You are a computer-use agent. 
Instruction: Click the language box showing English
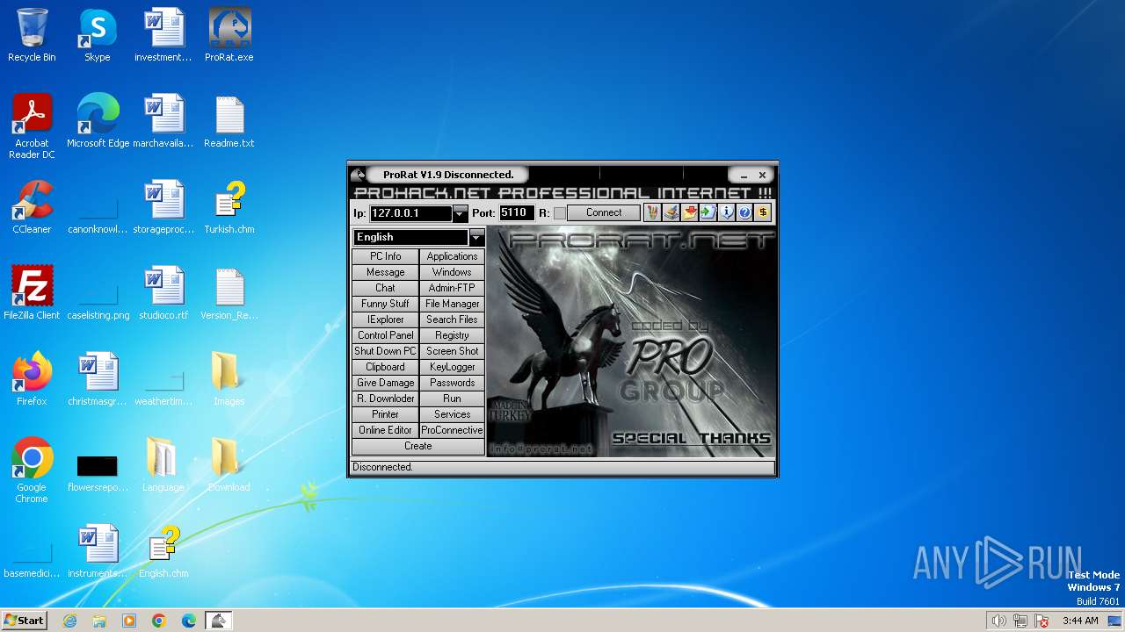[410, 237]
